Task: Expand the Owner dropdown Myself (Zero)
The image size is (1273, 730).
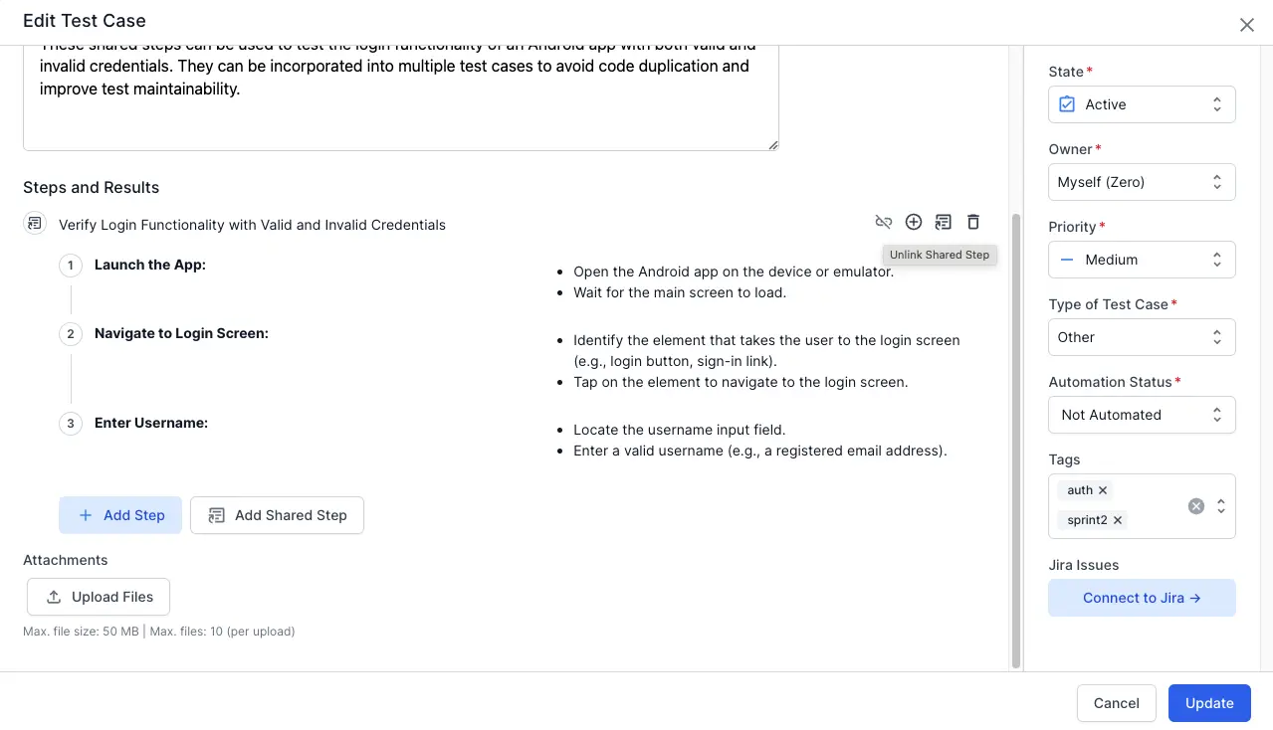Action: [x=1142, y=182]
